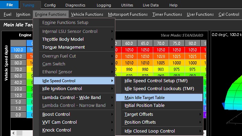The image size is (242, 136).
Task: Click the table's left scroll arrow
Action: 13,133
